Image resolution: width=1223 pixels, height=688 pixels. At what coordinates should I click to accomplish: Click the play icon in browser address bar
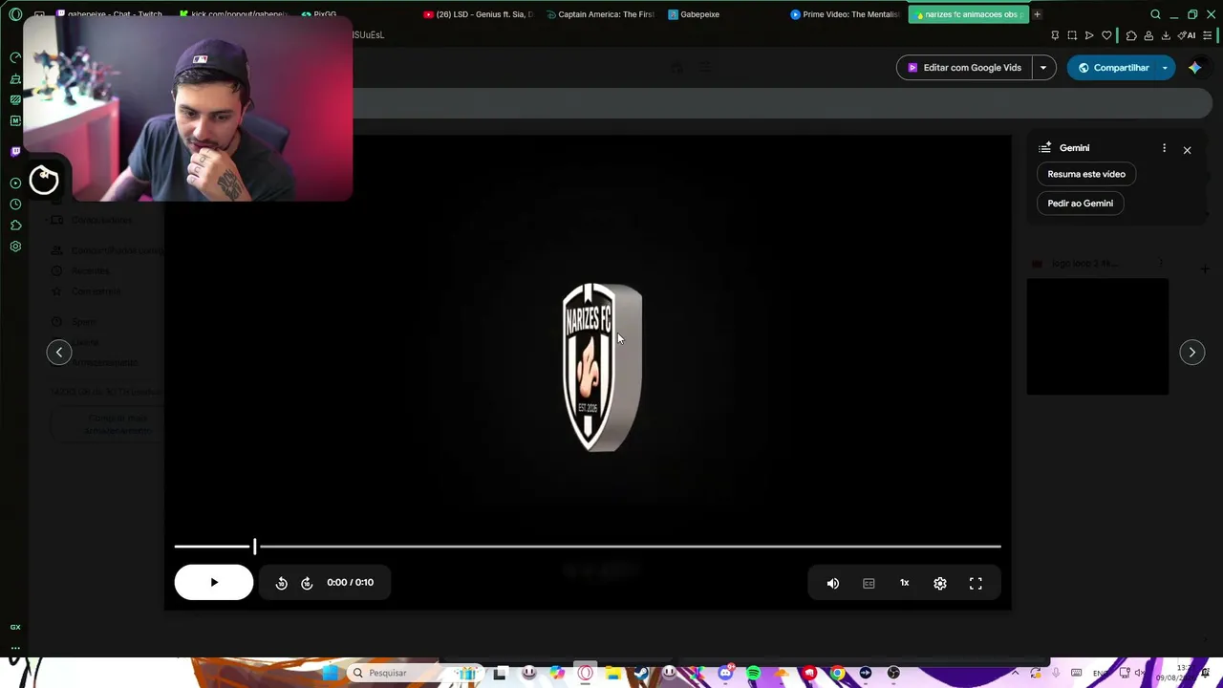(1089, 35)
